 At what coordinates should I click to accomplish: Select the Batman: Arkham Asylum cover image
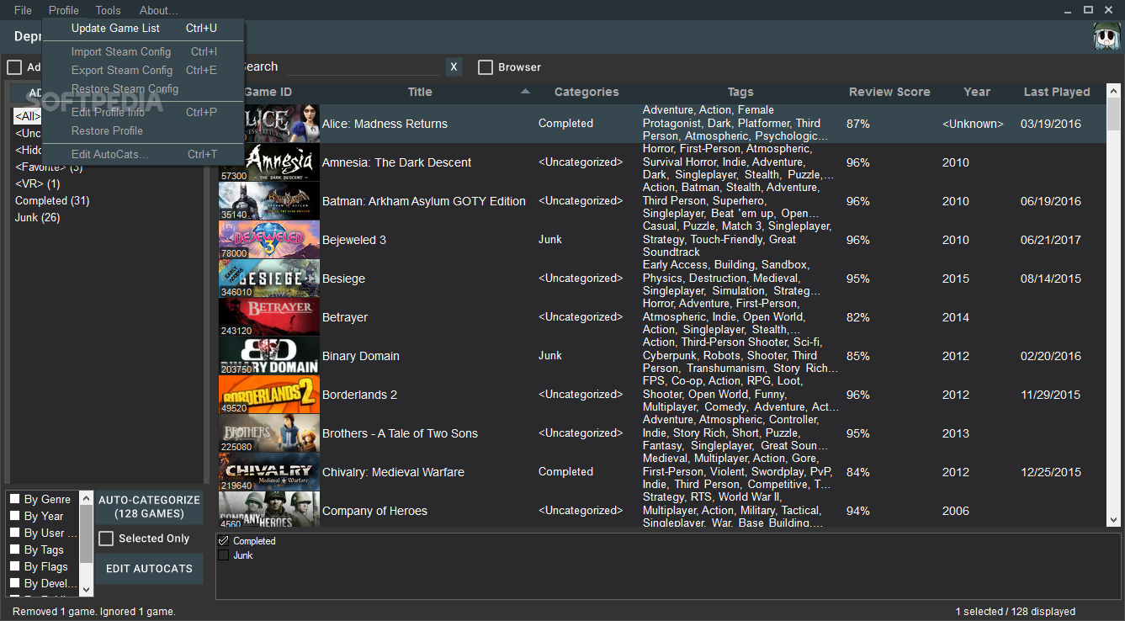tap(269, 201)
